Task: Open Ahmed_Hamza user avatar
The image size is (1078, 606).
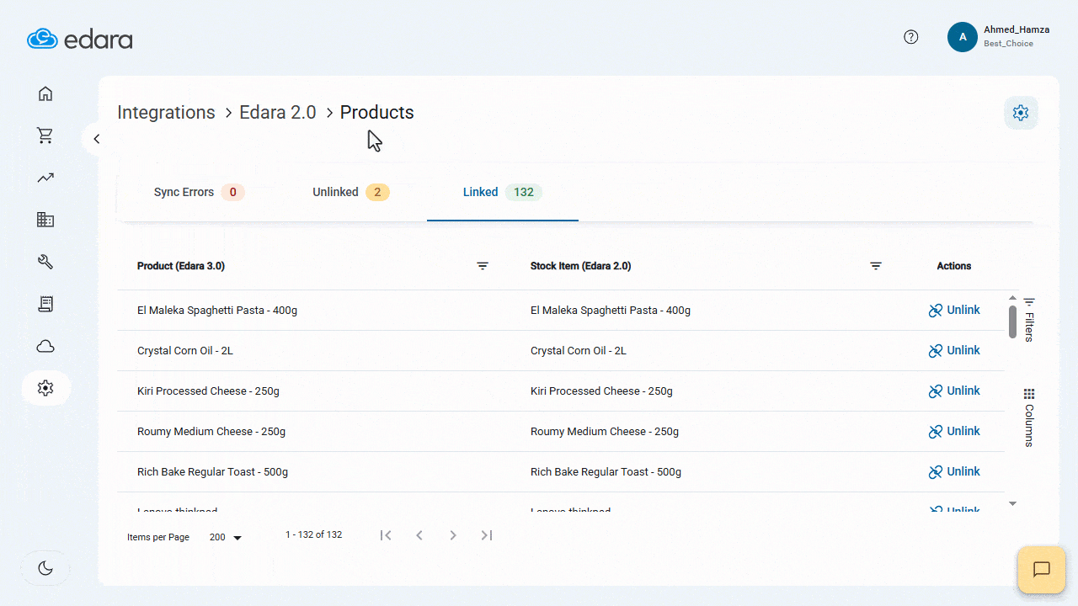Action: (963, 37)
